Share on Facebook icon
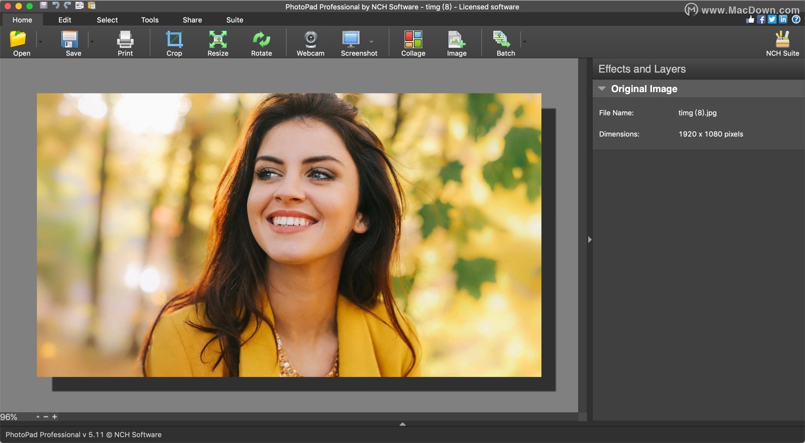The width and height of the screenshot is (805, 443). [761, 20]
